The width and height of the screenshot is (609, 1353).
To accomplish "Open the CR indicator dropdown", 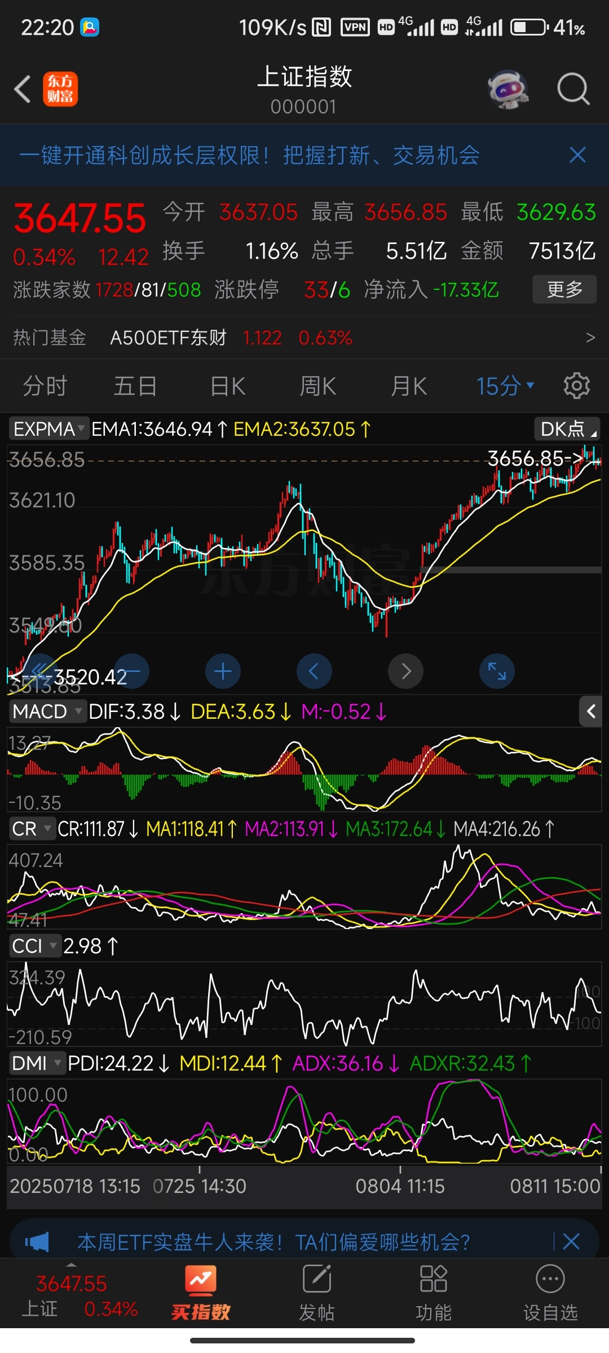I will pyautogui.click(x=32, y=829).
